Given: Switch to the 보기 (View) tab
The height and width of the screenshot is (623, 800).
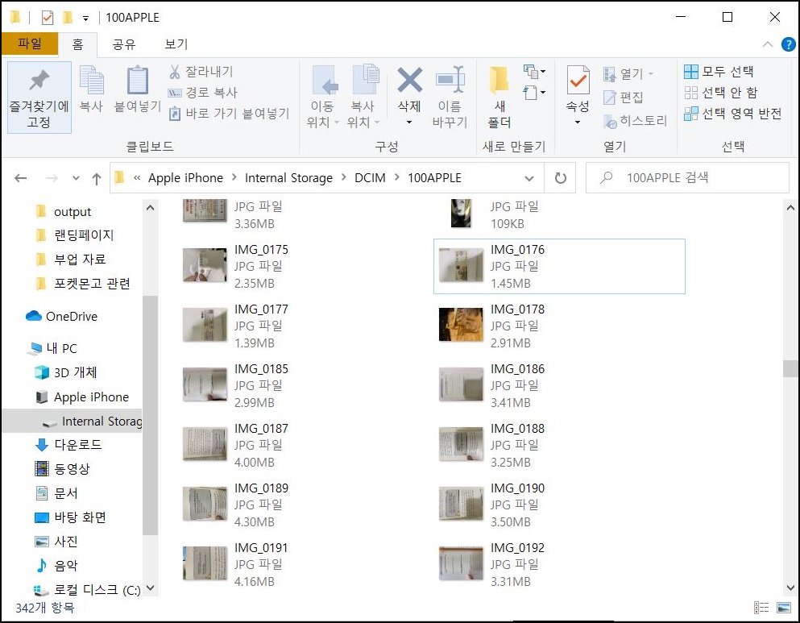Looking at the screenshot, I should click(174, 44).
